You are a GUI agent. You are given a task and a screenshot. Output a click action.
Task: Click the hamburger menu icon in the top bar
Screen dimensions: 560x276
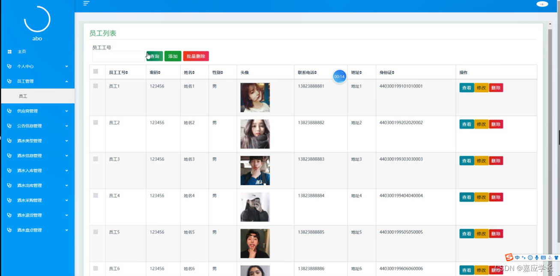coord(86,3)
